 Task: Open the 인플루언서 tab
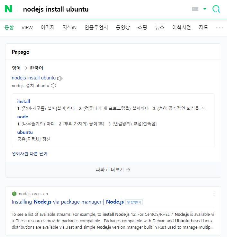(96, 27)
